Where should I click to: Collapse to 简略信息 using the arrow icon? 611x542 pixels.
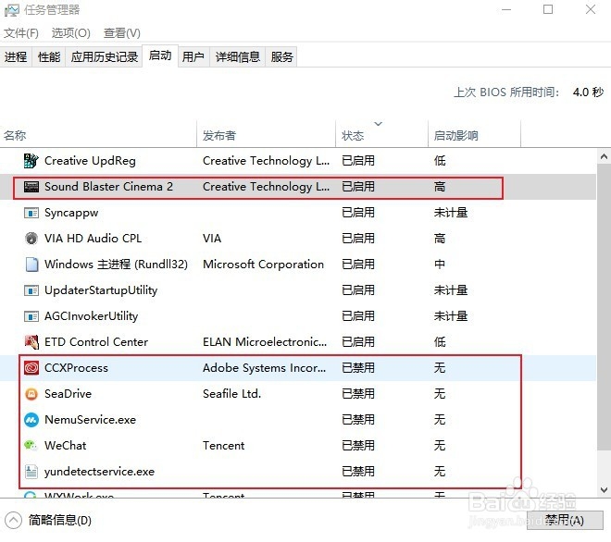[13, 520]
